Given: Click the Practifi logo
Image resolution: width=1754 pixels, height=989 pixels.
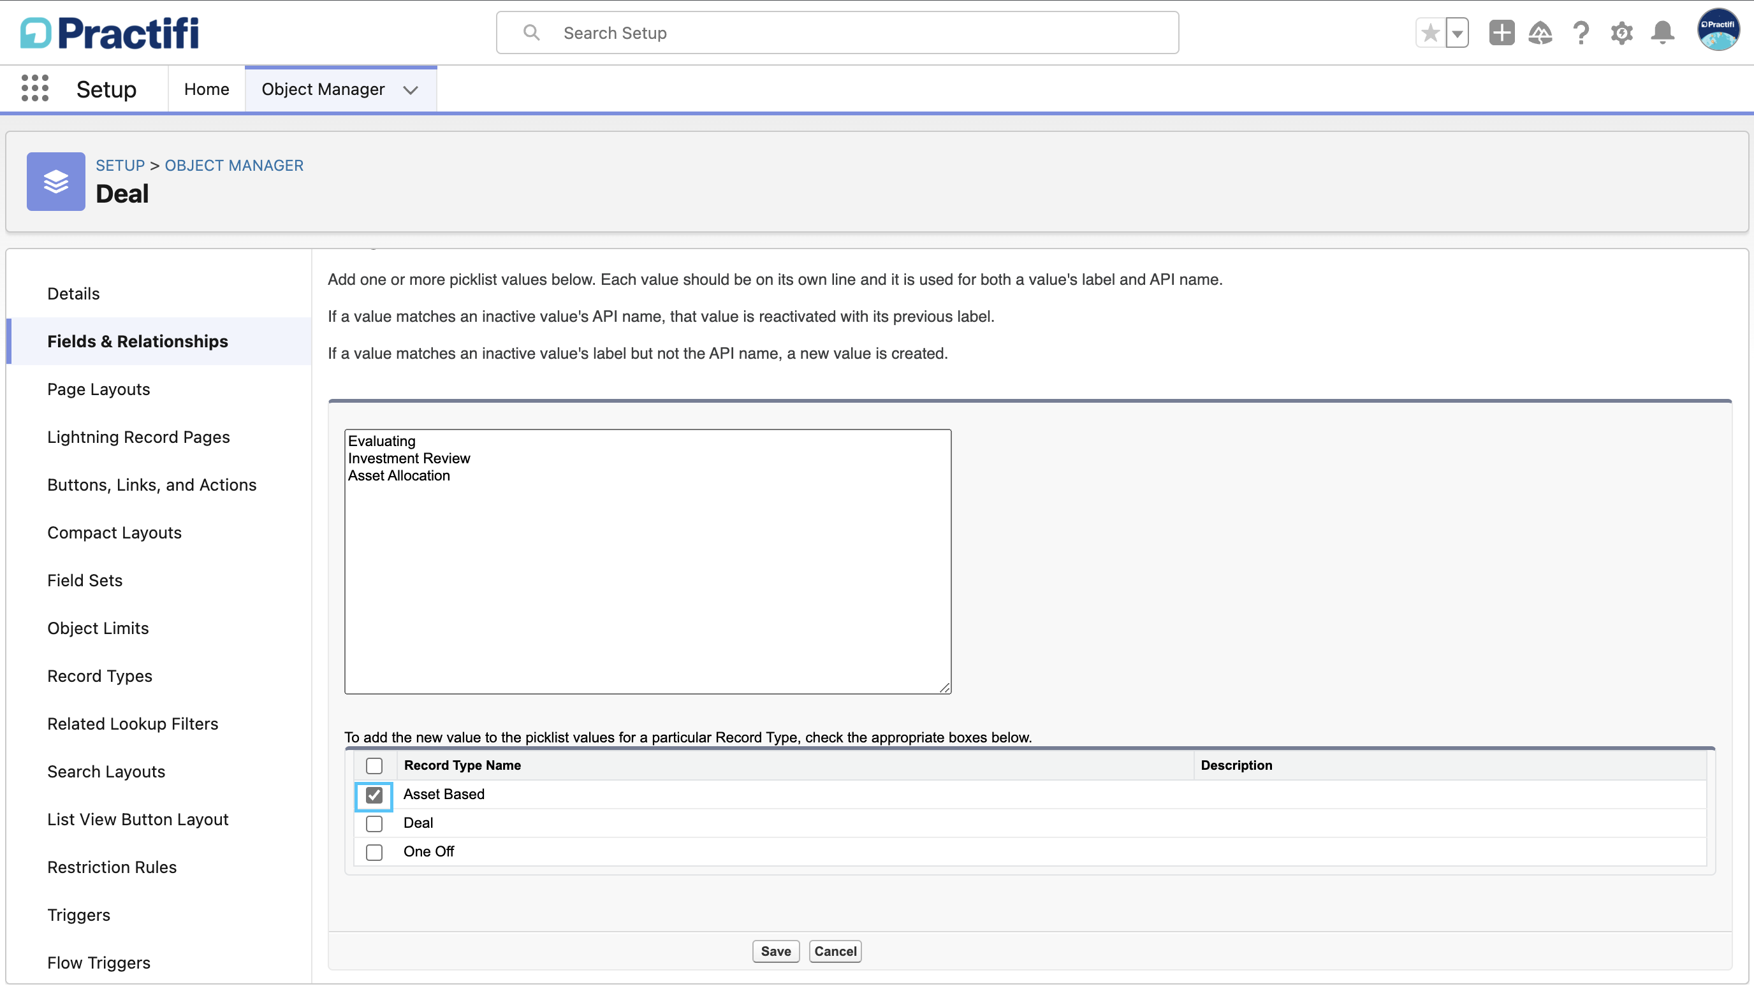Looking at the screenshot, I should (110, 32).
